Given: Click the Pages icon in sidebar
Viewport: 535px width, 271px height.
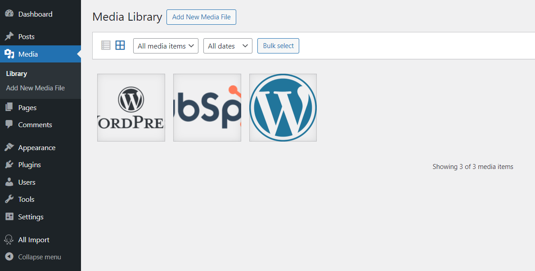Looking at the screenshot, I should click(9, 107).
